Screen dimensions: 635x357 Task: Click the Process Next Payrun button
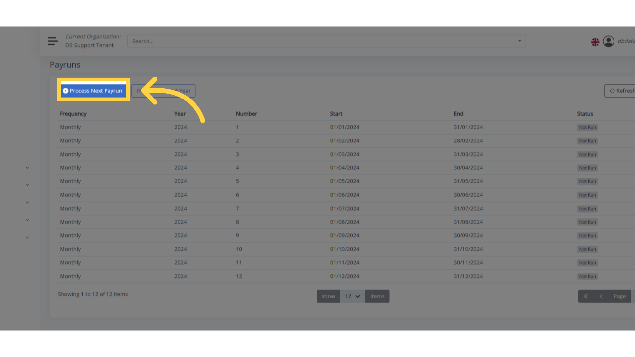click(x=93, y=91)
